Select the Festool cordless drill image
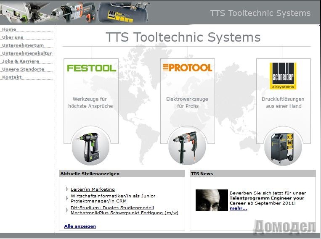This screenshot has width=321, height=239. [x=90, y=148]
